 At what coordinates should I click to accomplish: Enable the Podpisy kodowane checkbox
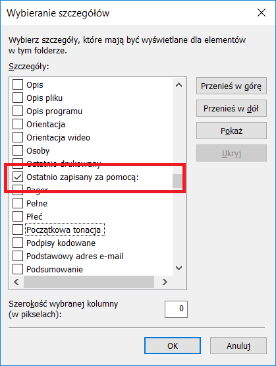point(18,243)
